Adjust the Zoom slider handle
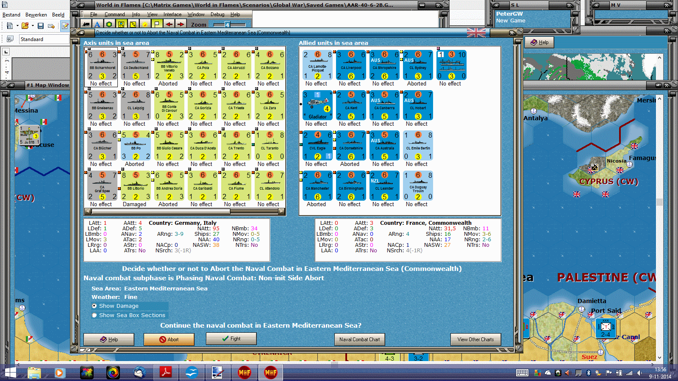The height and width of the screenshot is (381, 678). click(x=227, y=25)
